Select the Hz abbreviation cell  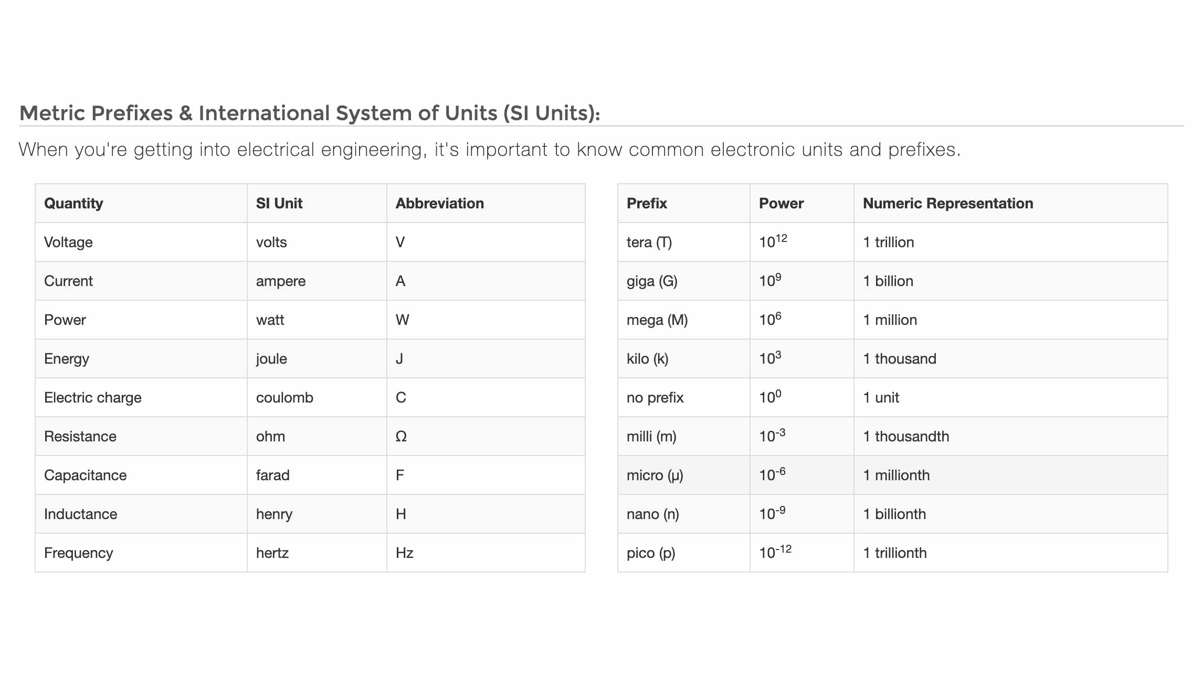pos(404,553)
